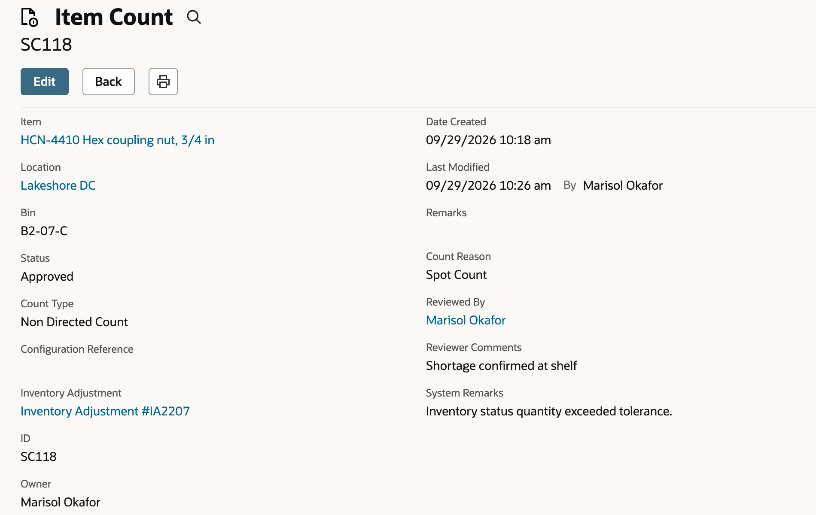816x515 pixels.
Task: Select the Approved status value
Action: pos(47,276)
